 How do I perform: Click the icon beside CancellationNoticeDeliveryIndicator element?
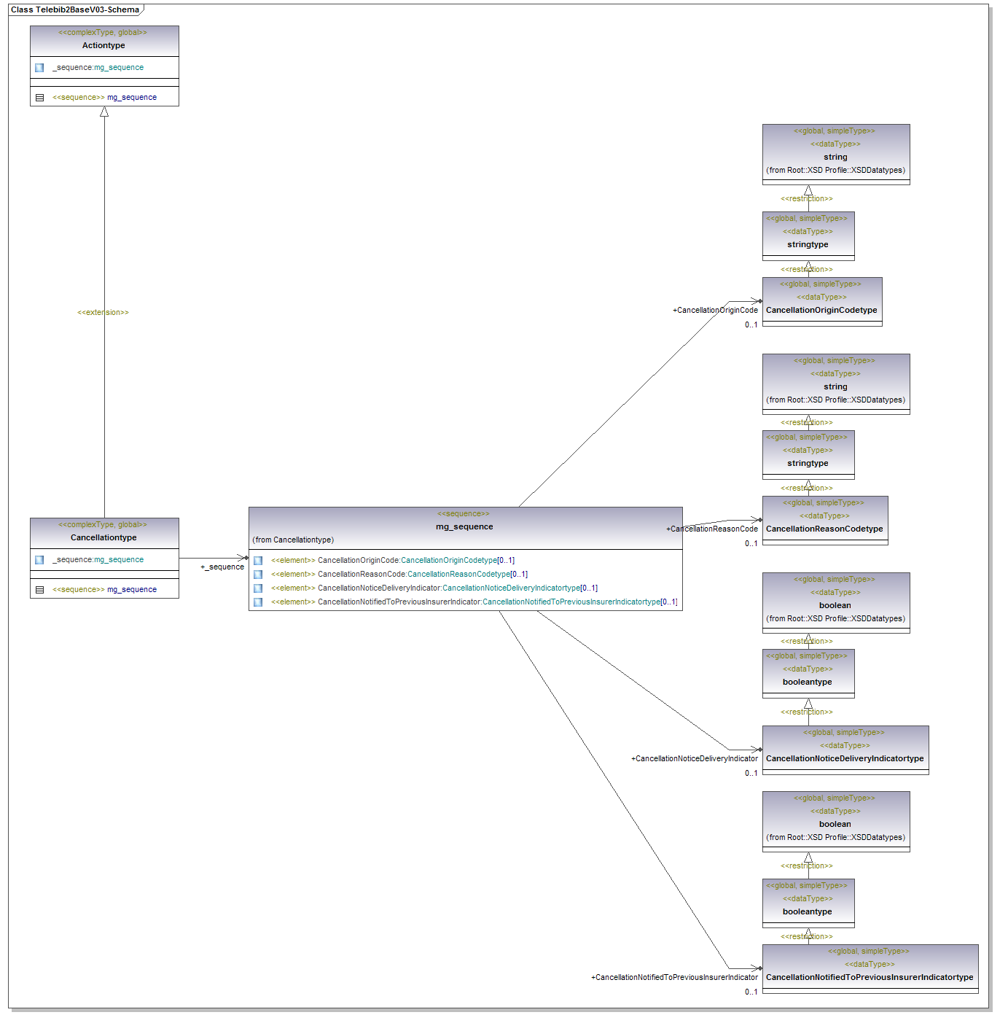point(258,588)
